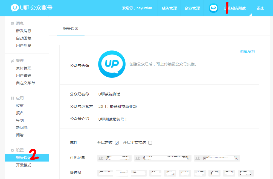Click the person icon in first 可见范围 tag

click(x=101, y=158)
